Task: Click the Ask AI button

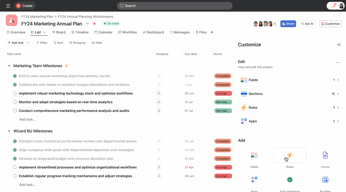Action: [307, 24]
